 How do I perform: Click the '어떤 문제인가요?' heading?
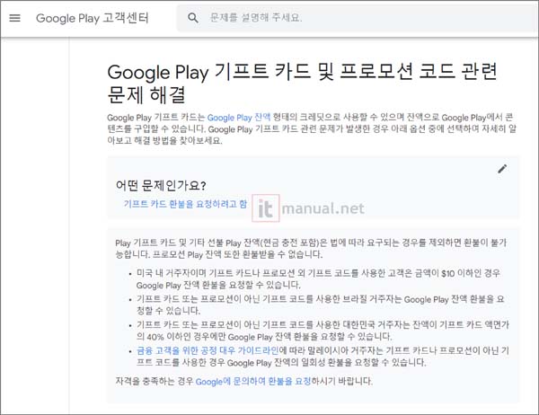tap(161, 186)
